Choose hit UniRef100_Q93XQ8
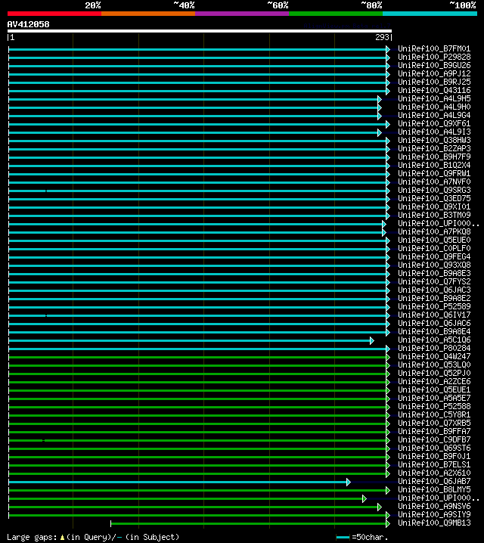This screenshot has width=484, height=543. pos(434,265)
